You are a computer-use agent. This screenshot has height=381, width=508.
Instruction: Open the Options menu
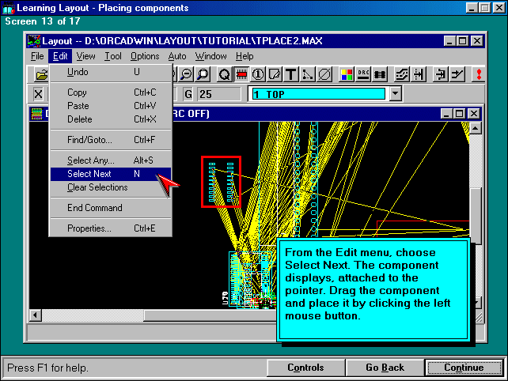tap(145, 56)
